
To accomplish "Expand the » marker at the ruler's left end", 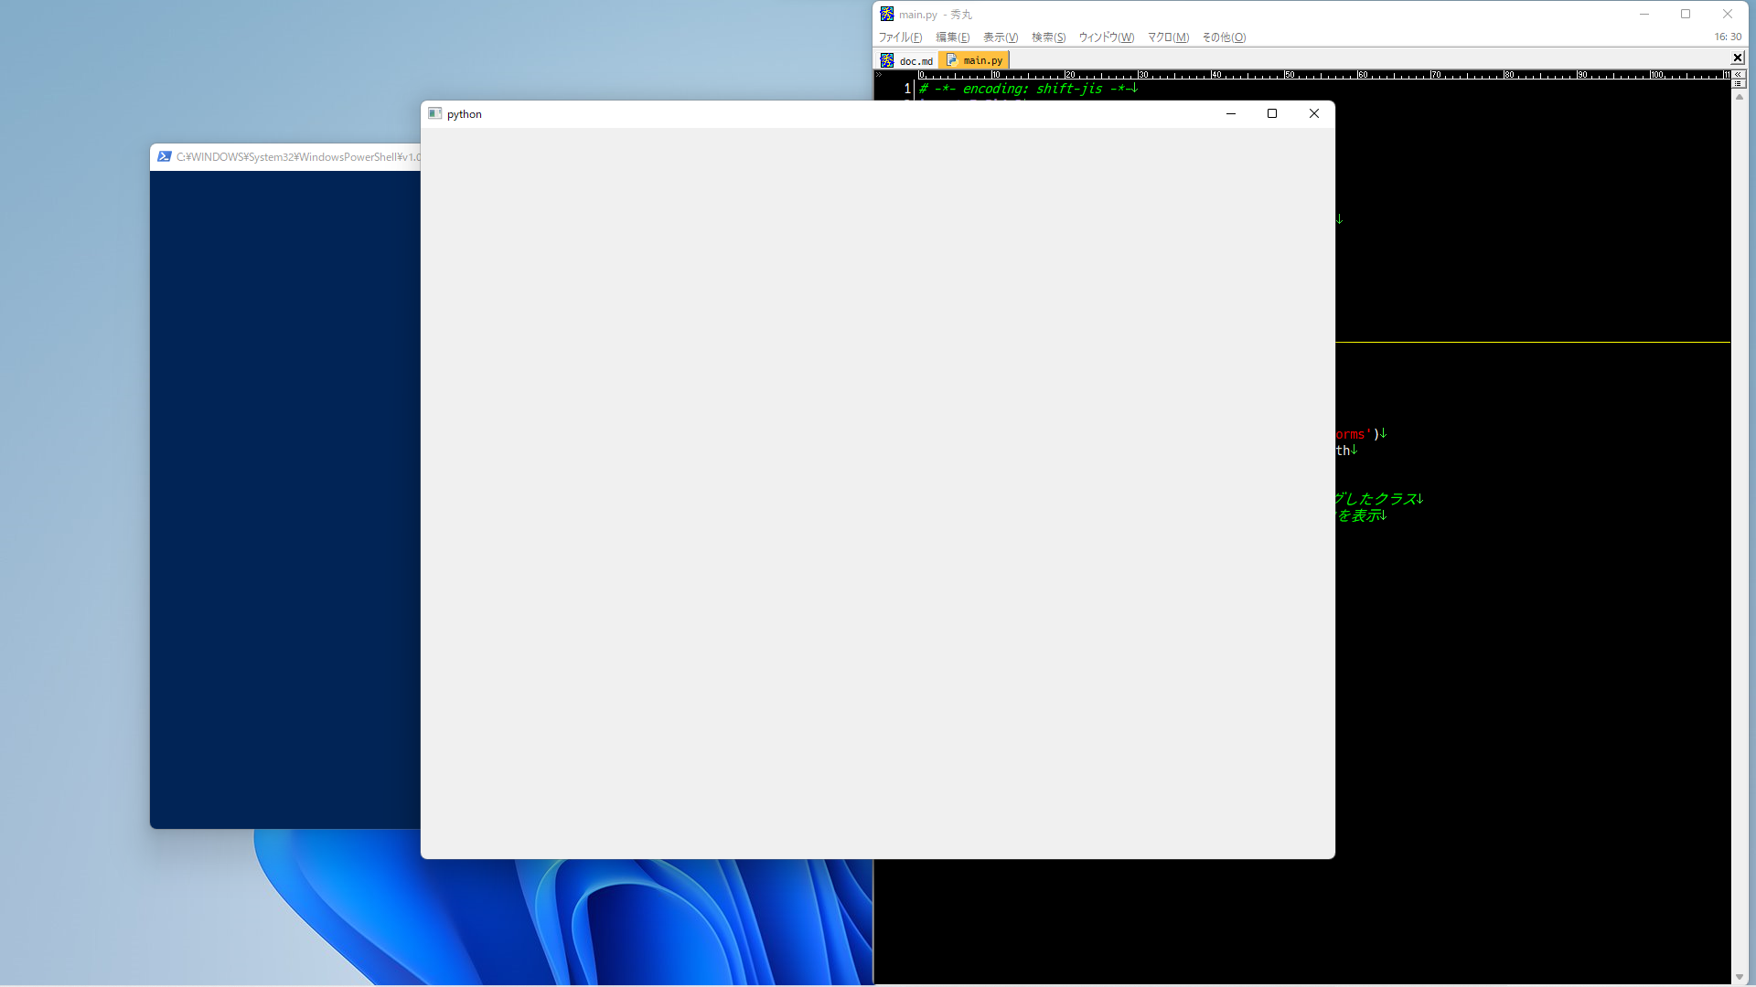I will click(879, 74).
